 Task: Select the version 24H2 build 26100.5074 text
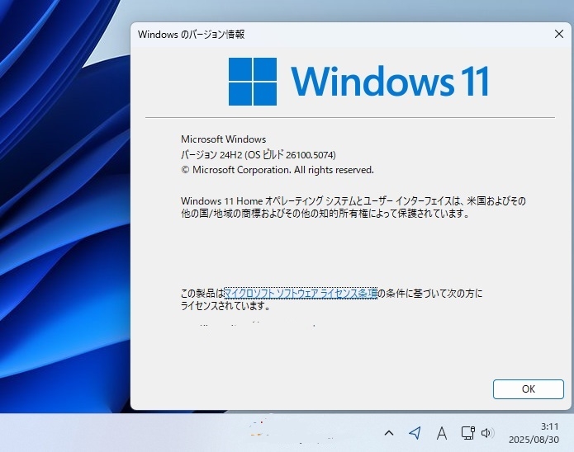coord(259,155)
